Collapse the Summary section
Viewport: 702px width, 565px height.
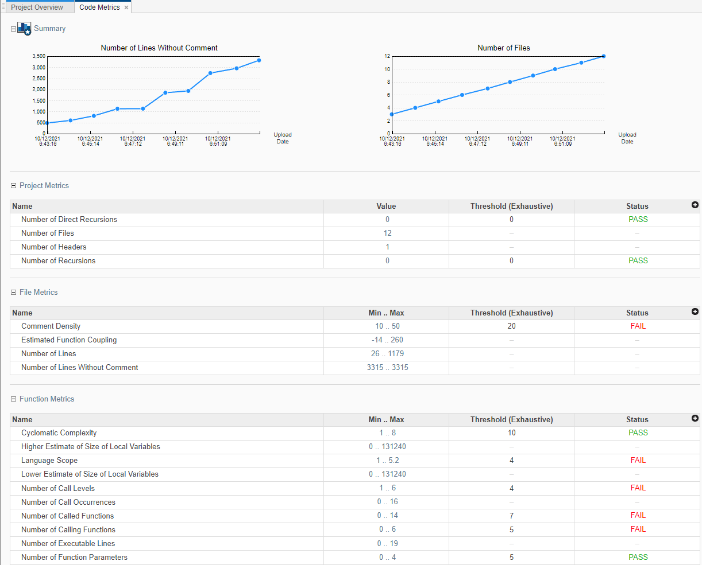[x=14, y=29]
